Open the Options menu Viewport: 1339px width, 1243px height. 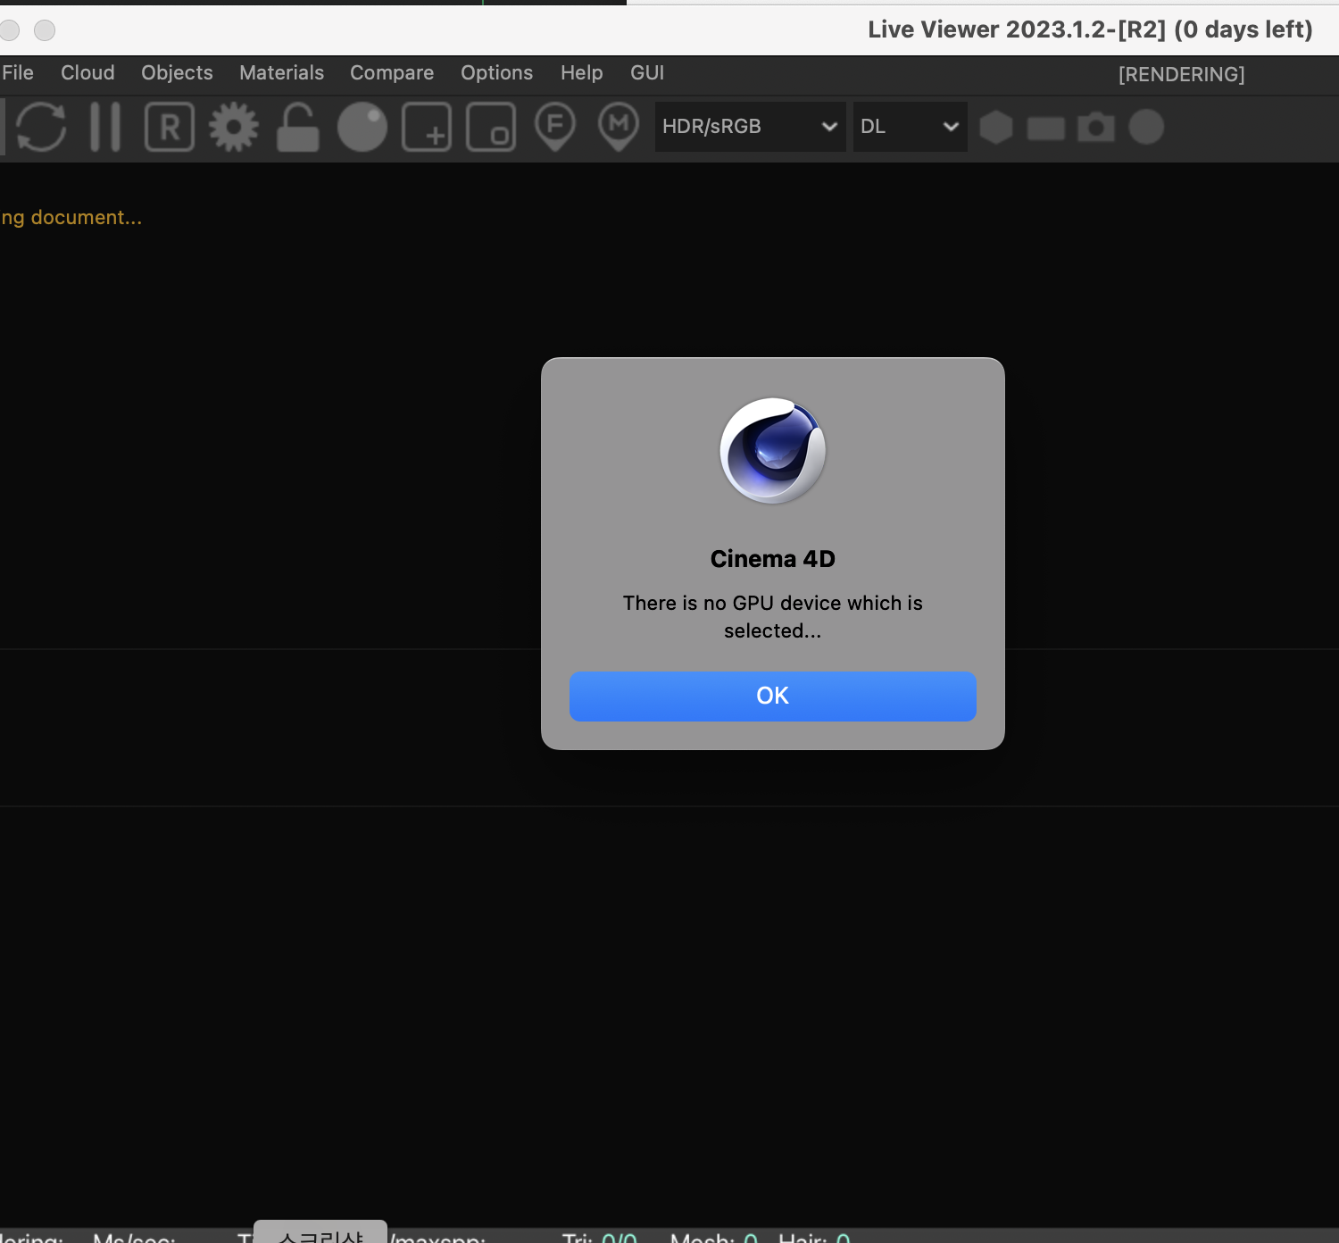pos(496,73)
